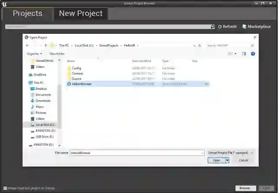This screenshot has width=278, height=193.
Task: Open the help icon in dialog
Action: 253,54
